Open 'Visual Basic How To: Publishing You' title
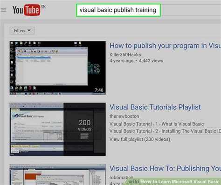Screen dimensions: 221x185 click(x=165, y=169)
